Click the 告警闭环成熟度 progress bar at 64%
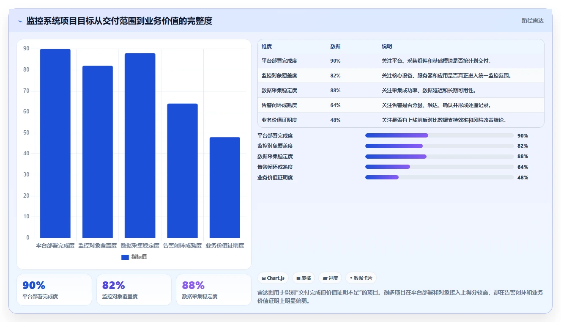This screenshot has width=561, height=322. (x=440, y=167)
